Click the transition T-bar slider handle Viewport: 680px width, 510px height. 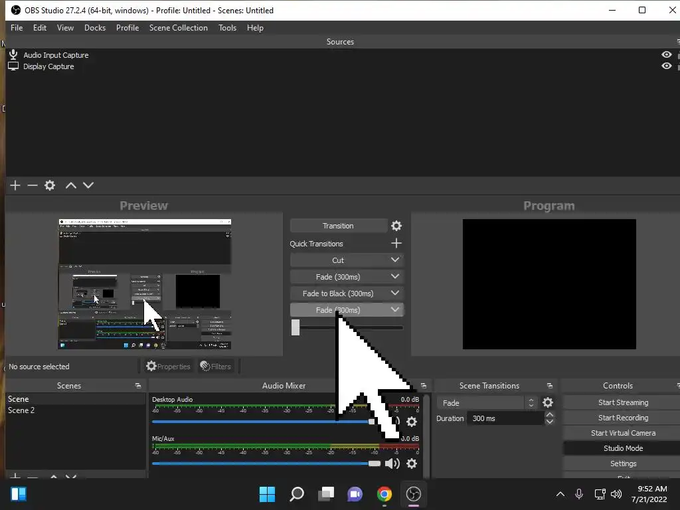[296, 327]
